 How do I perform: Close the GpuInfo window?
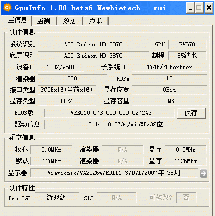click(x=209, y=8)
